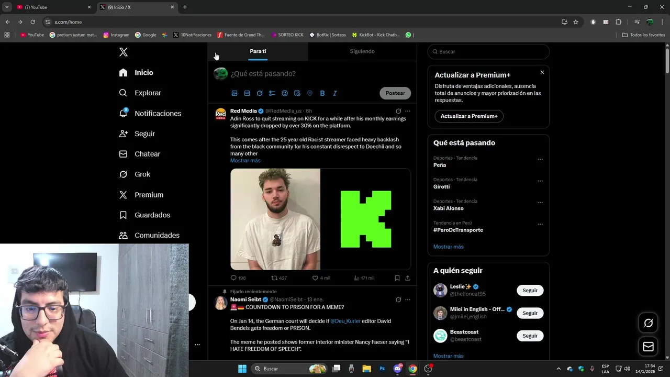Bookmark the Red Media post
This screenshot has width=670, height=377.
tap(397, 278)
